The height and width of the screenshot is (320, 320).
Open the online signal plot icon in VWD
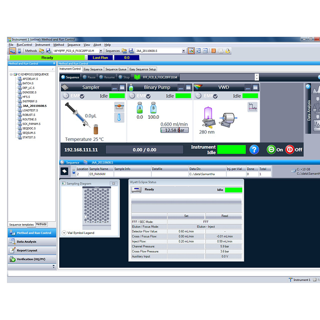253,107
